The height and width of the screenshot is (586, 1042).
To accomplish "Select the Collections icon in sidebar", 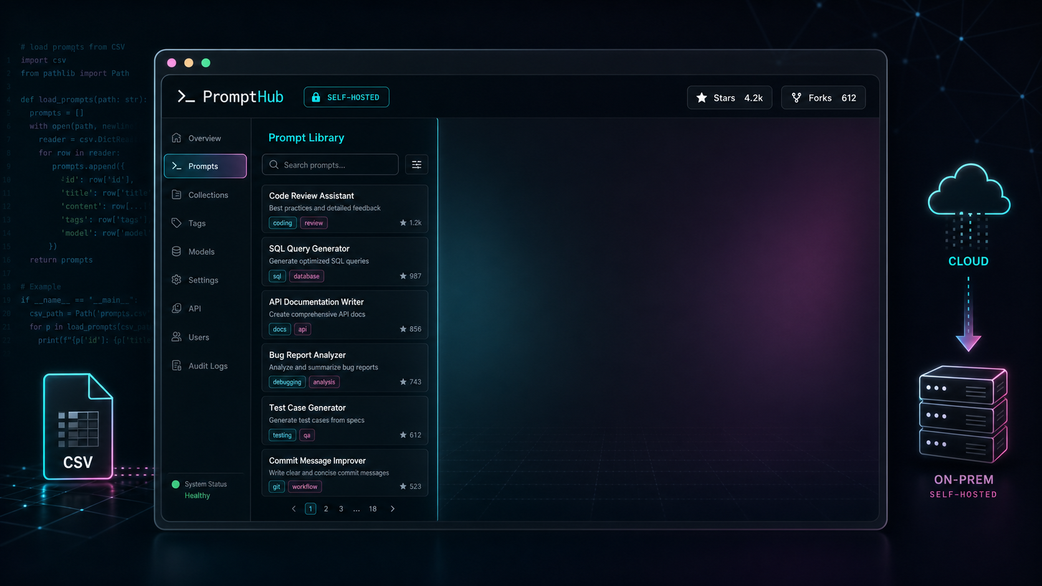I will coord(176,195).
